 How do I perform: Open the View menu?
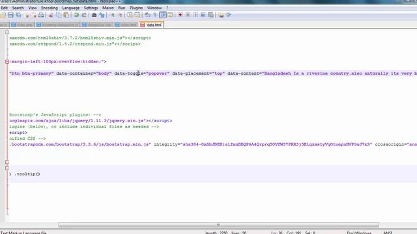click(33, 8)
